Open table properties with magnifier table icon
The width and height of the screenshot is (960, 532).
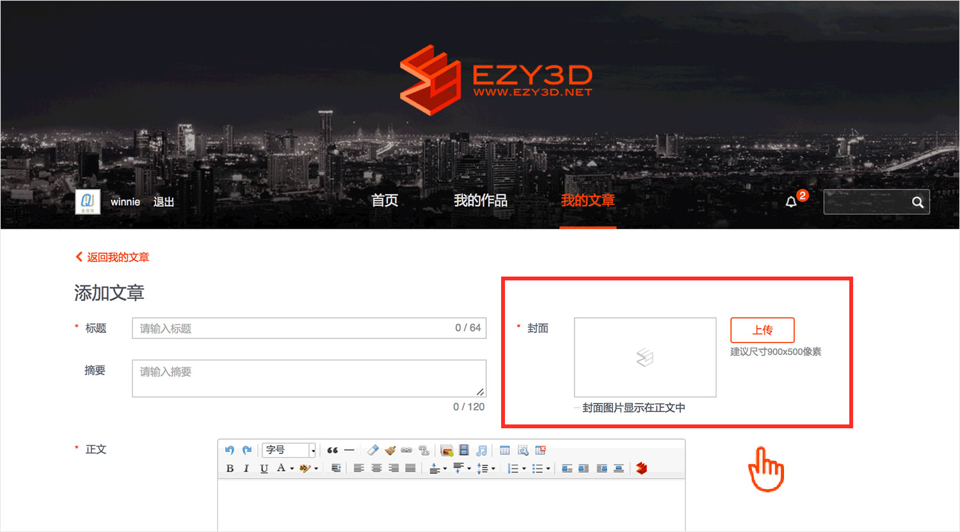[523, 450]
